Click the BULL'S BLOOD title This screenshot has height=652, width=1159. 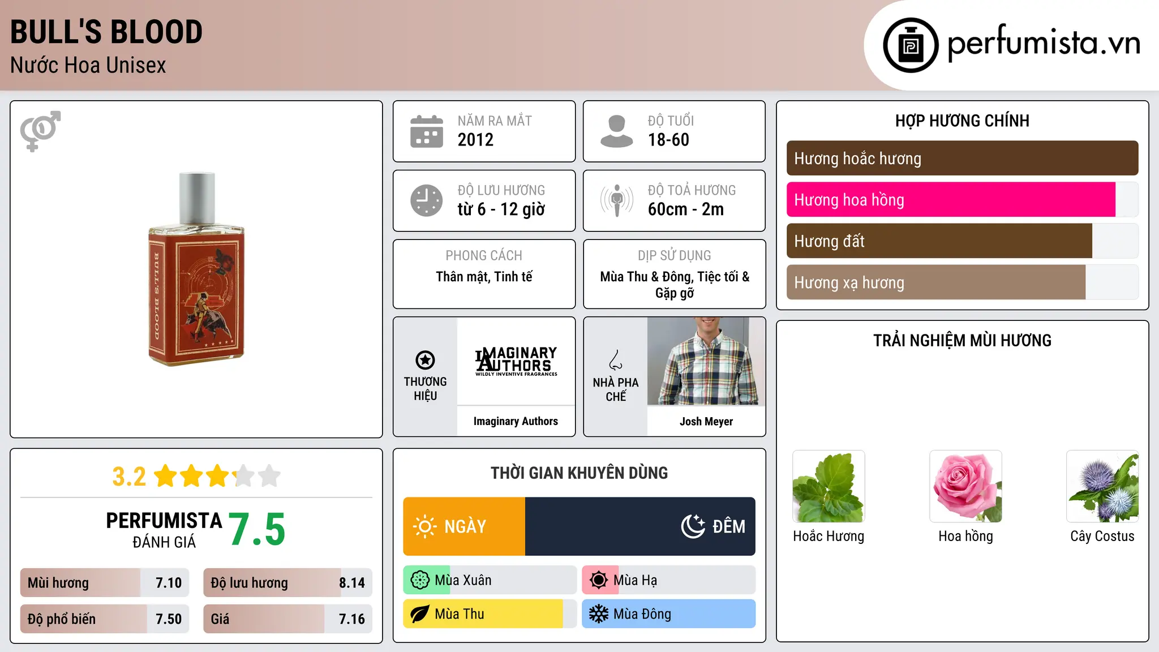click(x=106, y=32)
